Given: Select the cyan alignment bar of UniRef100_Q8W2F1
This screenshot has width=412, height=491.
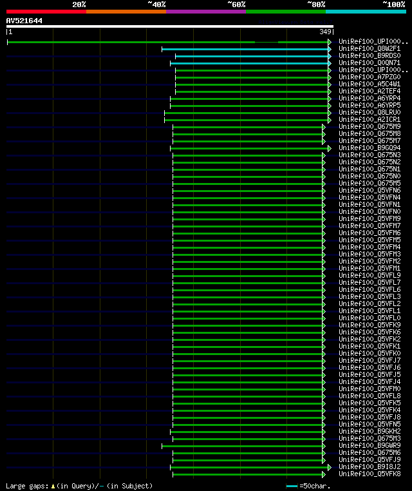Looking at the screenshot, I should [x=246, y=49].
